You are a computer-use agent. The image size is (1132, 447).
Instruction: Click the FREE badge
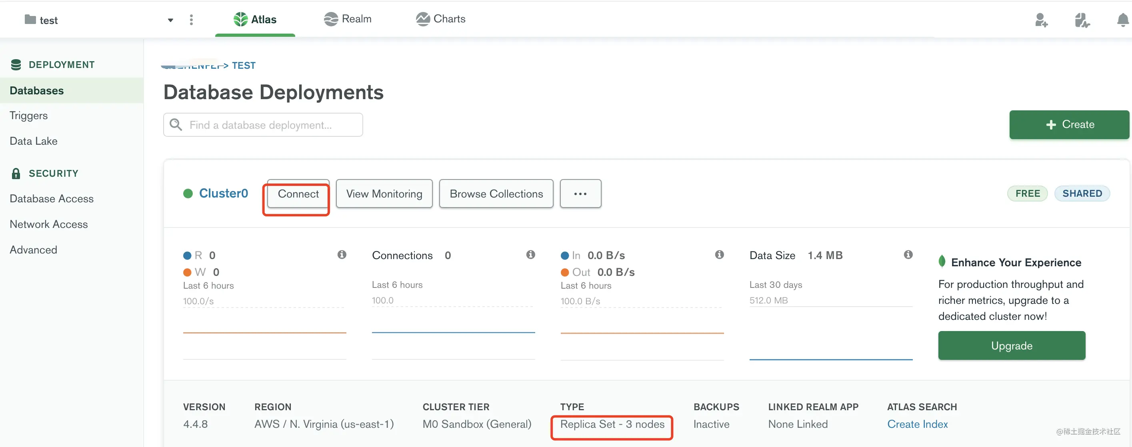(x=1027, y=194)
